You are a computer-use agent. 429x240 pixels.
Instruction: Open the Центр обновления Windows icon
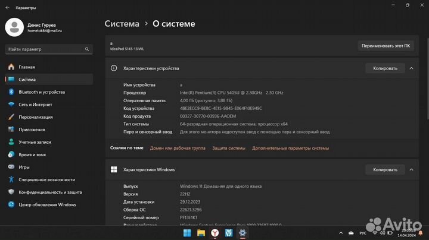11,204
